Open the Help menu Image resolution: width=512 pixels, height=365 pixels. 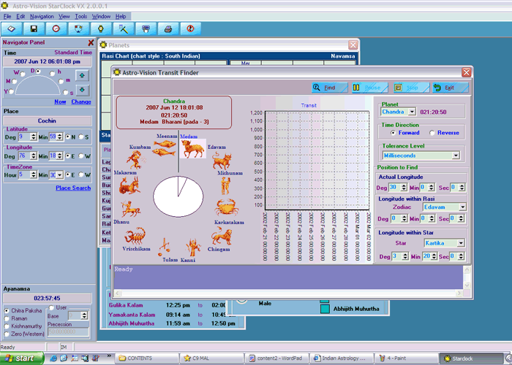[x=121, y=16]
